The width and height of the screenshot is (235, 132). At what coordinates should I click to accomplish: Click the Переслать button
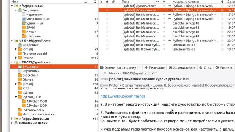pos(155,67)
